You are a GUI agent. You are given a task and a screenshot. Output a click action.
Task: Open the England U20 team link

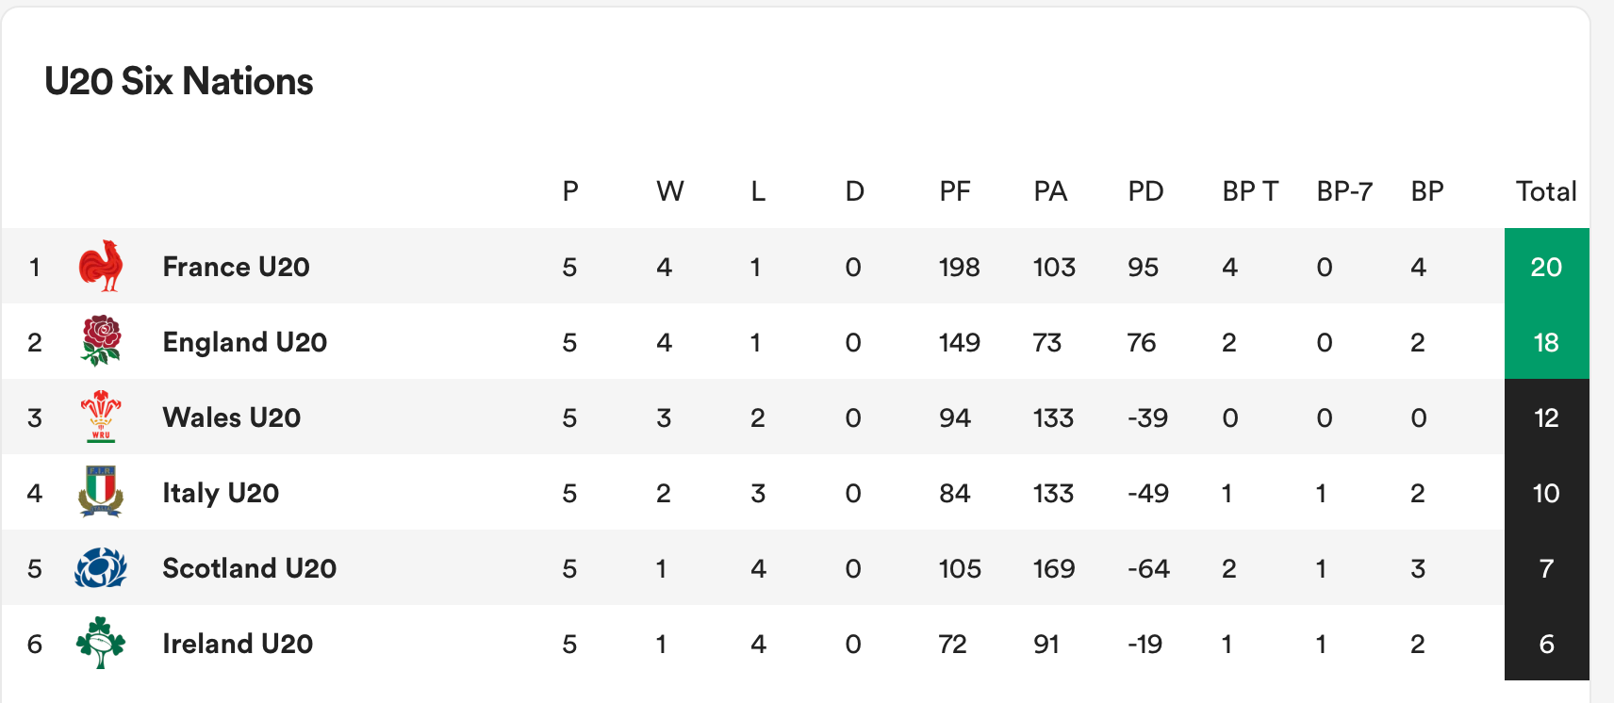[244, 342]
